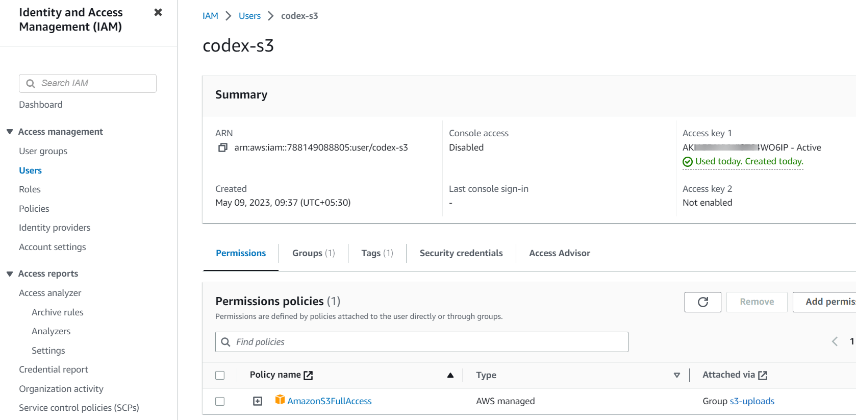Collapse the Access management section
This screenshot has height=420, width=856.
point(10,132)
